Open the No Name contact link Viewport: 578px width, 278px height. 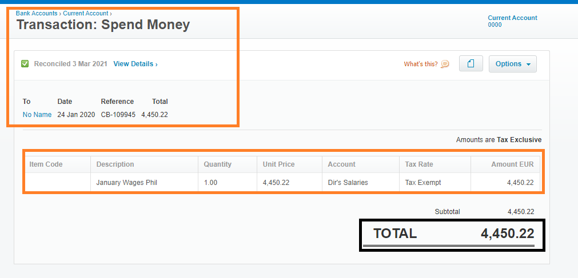(x=37, y=115)
